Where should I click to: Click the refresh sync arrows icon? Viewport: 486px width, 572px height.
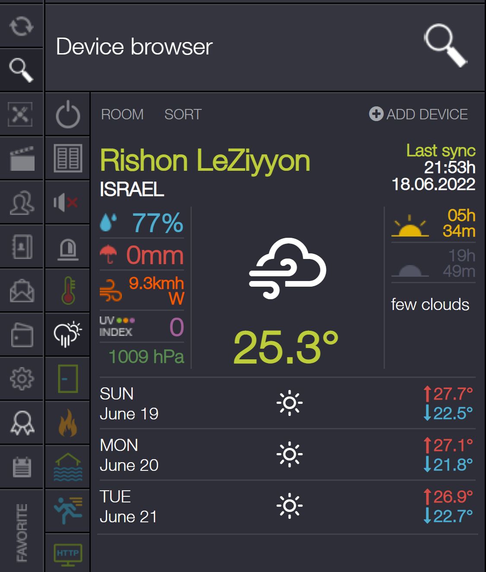click(21, 26)
